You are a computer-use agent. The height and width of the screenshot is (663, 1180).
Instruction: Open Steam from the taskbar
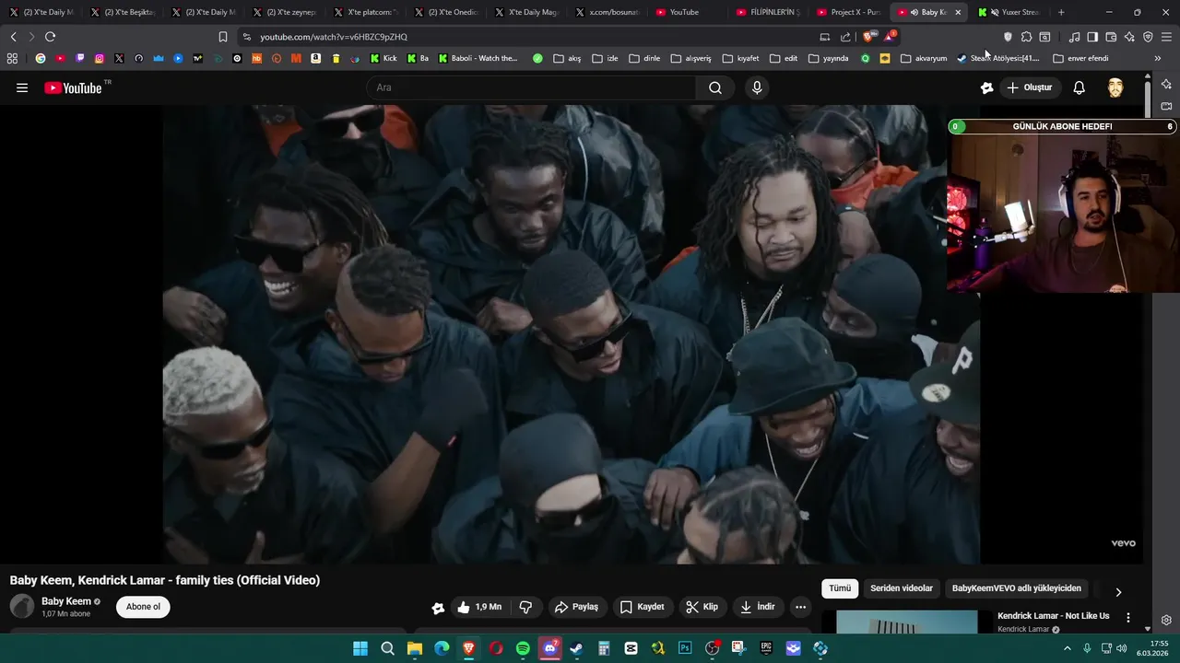click(x=576, y=648)
